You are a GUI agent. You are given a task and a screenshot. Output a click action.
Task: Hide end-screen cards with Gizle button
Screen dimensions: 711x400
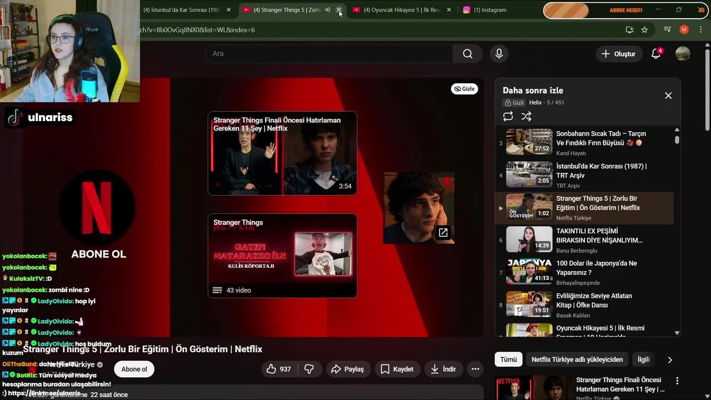pyautogui.click(x=464, y=89)
